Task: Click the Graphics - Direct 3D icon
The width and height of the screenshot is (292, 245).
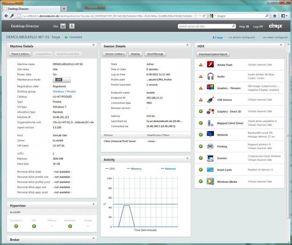Action: tap(211, 111)
